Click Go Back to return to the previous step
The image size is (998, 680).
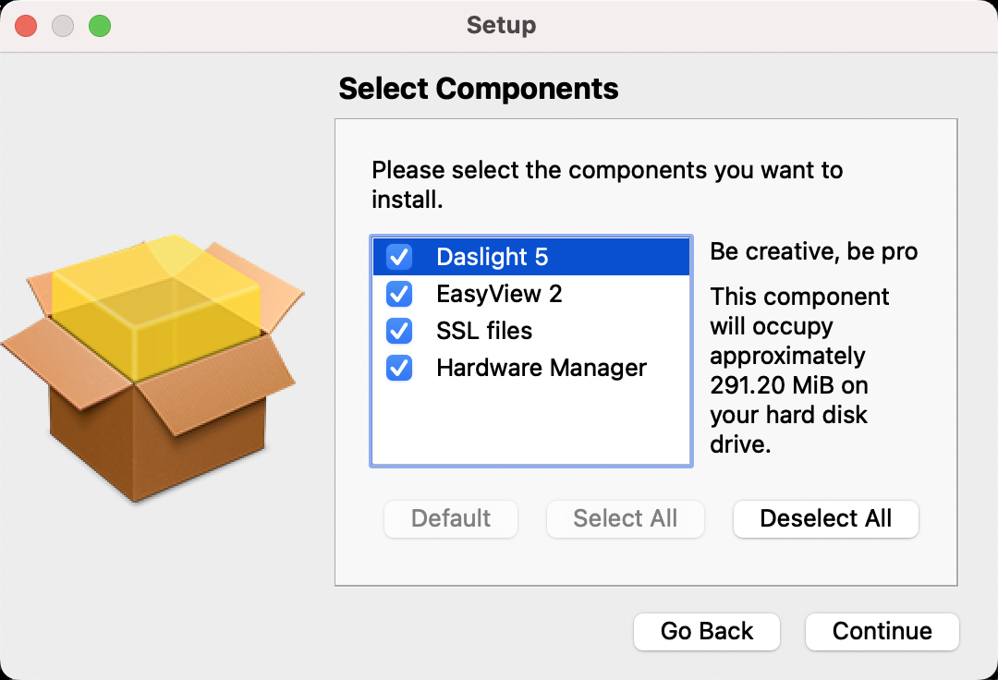point(707,631)
